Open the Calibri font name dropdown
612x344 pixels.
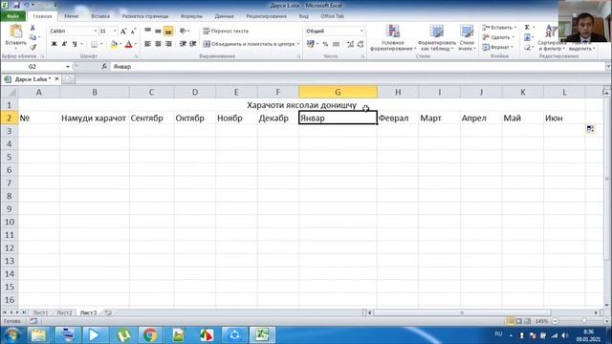click(96, 31)
